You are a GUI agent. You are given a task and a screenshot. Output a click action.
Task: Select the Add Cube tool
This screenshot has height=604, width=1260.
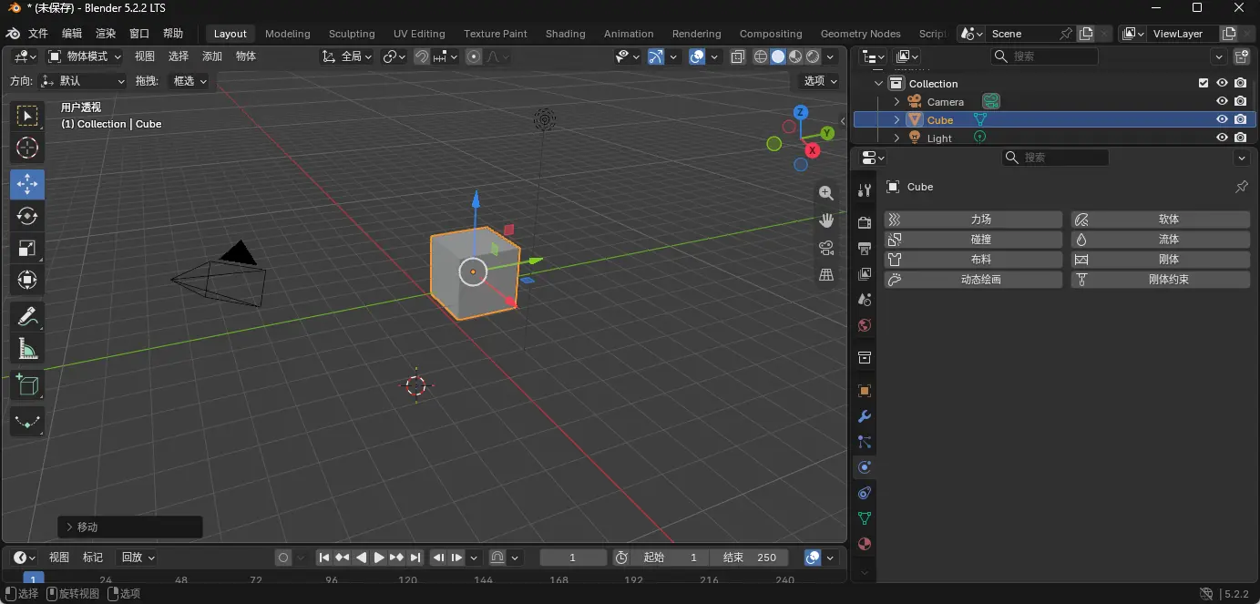click(27, 385)
